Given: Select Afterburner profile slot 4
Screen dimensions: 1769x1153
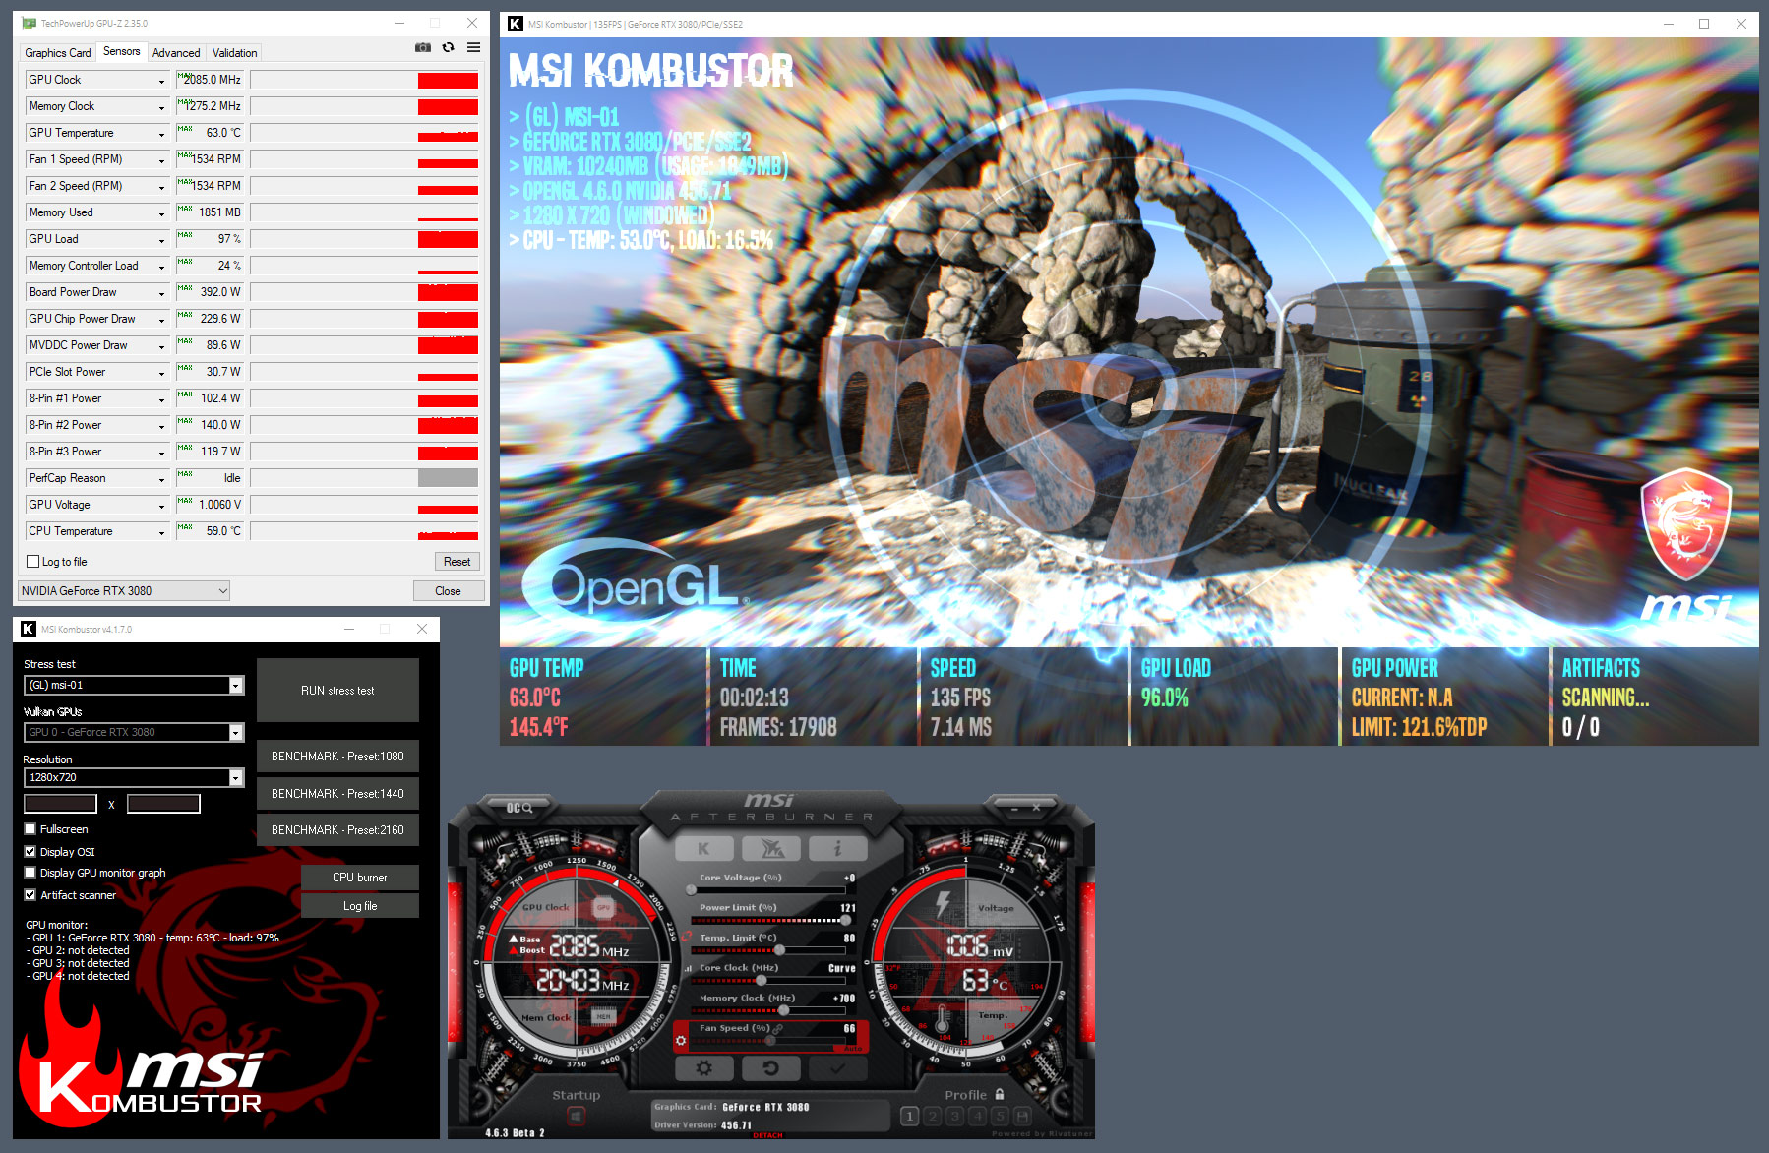Looking at the screenshot, I should tap(978, 1116).
